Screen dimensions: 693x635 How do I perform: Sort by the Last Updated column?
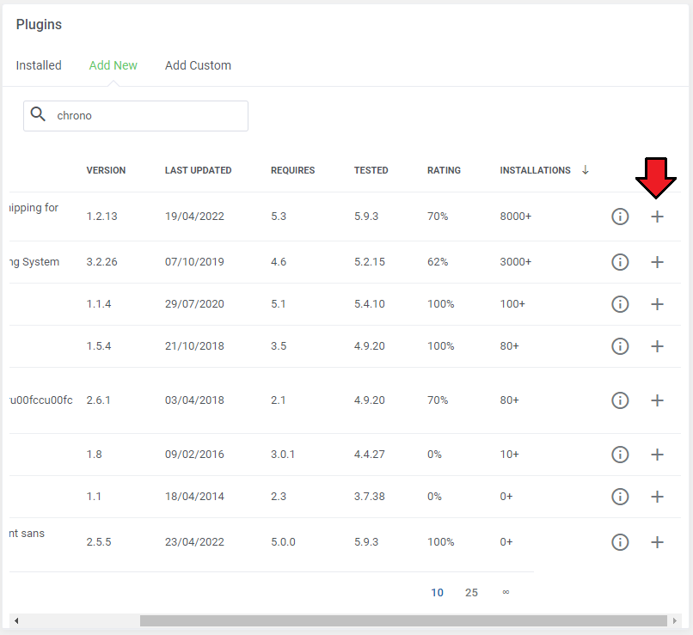(198, 170)
